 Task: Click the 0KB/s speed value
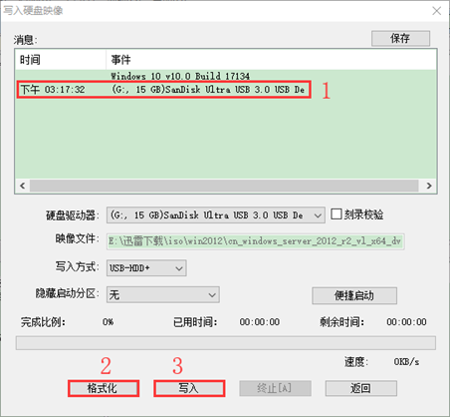click(x=406, y=362)
